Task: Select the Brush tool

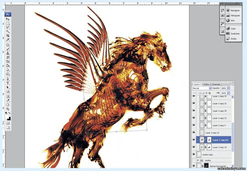Action: pos(8,49)
